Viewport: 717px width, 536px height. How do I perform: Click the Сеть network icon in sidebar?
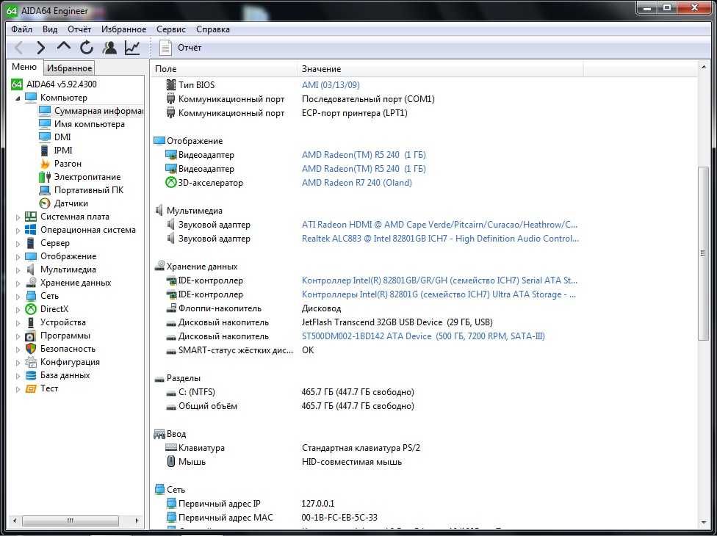31,296
